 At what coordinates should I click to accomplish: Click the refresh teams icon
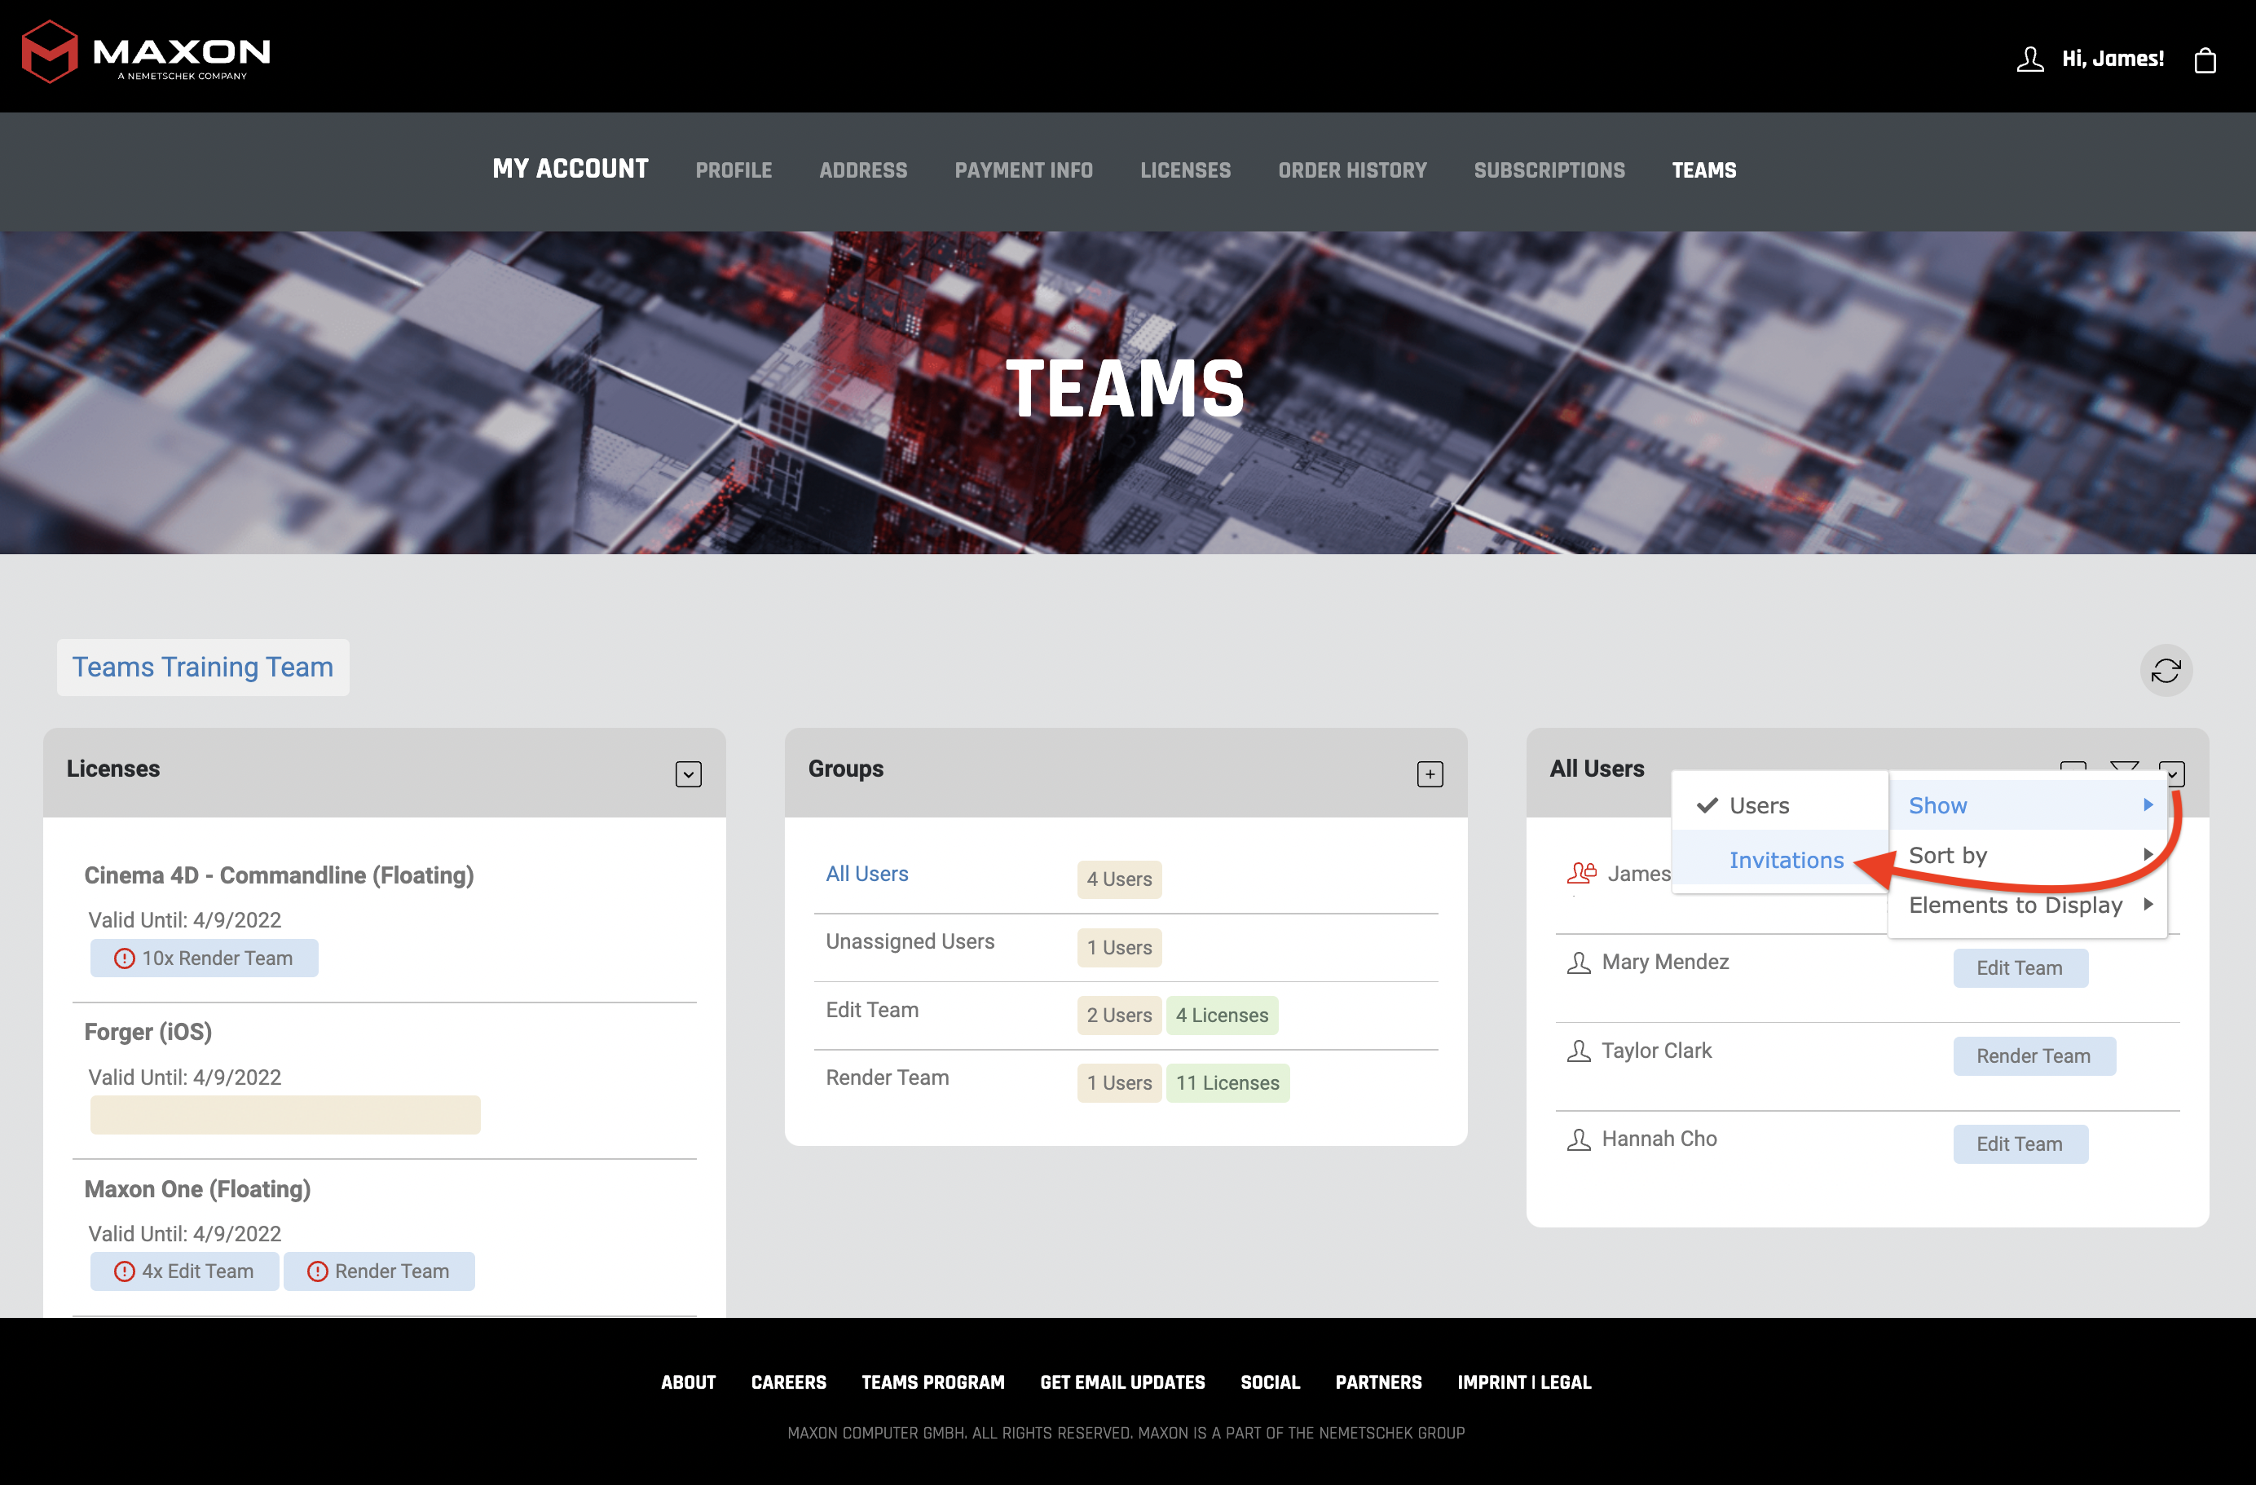coord(2166,671)
